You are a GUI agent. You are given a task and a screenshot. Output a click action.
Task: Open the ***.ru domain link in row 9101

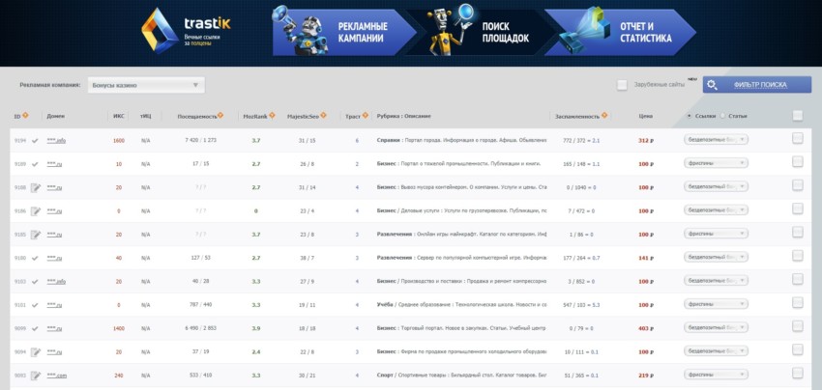pos(54,305)
